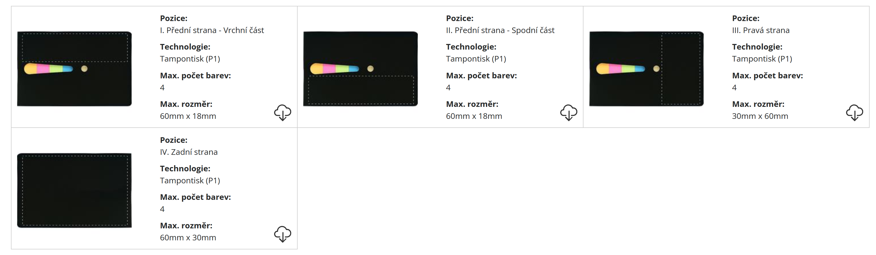Viewport: 876px width, 255px height.
Task: Download template for Přední strana - Vrchní část
Action: (282, 112)
